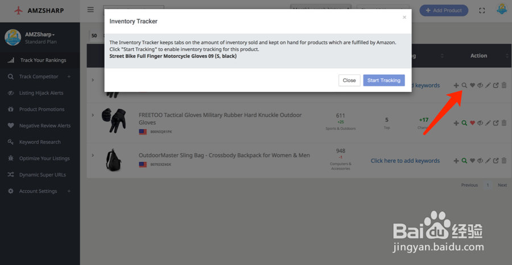Click the trash icon in the OutdoorMaster row
512x265 pixels.
click(x=504, y=161)
